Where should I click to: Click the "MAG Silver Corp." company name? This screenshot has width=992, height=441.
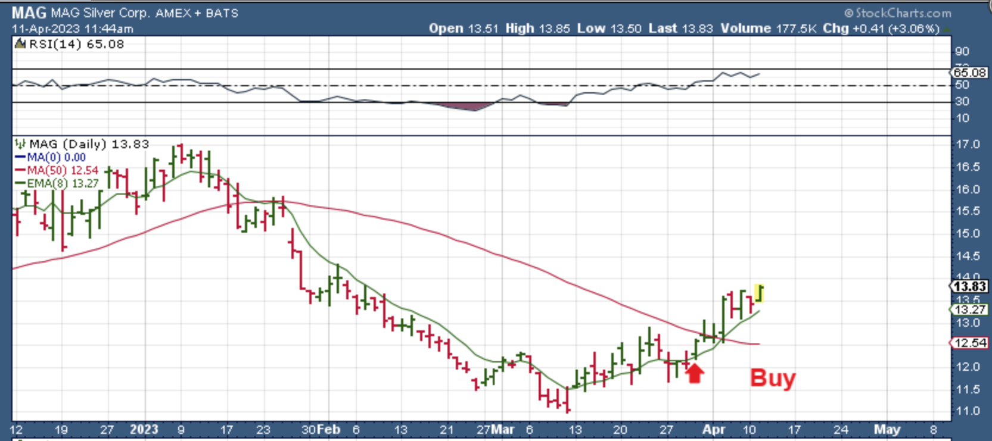[x=100, y=13]
